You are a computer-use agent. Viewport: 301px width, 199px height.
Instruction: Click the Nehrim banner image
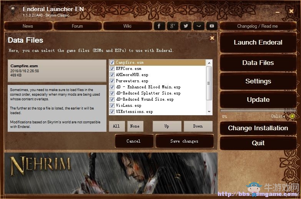click(111, 173)
